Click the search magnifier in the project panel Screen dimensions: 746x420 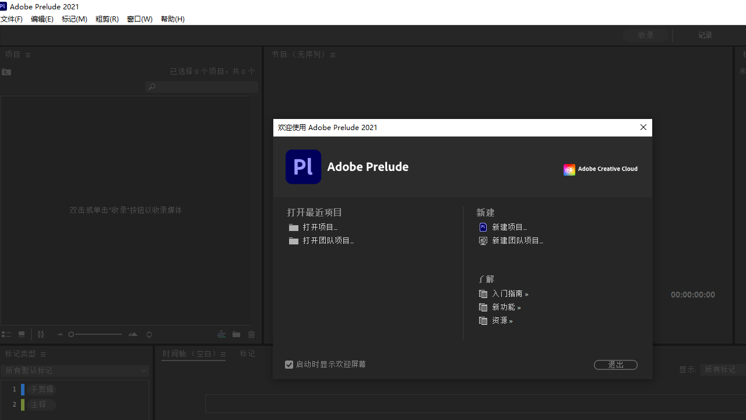(x=152, y=86)
